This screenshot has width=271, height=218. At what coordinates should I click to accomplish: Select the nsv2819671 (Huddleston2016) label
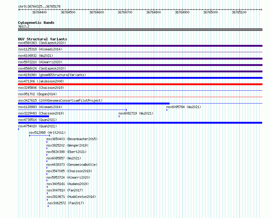pos(71,197)
